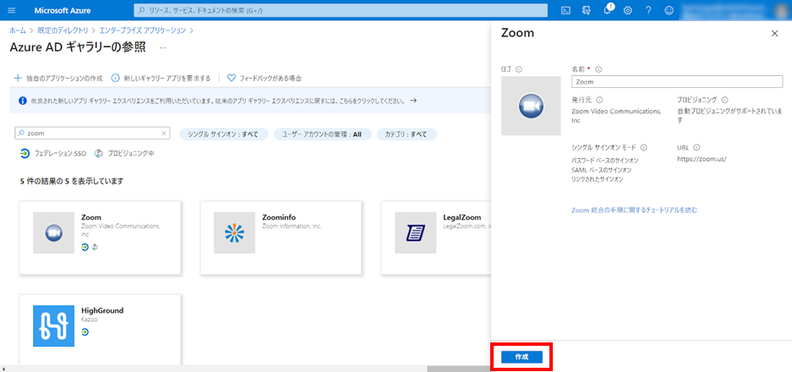Click the info icon next to 発行元
Viewport: 792px width, 372px height.
coord(599,100)
